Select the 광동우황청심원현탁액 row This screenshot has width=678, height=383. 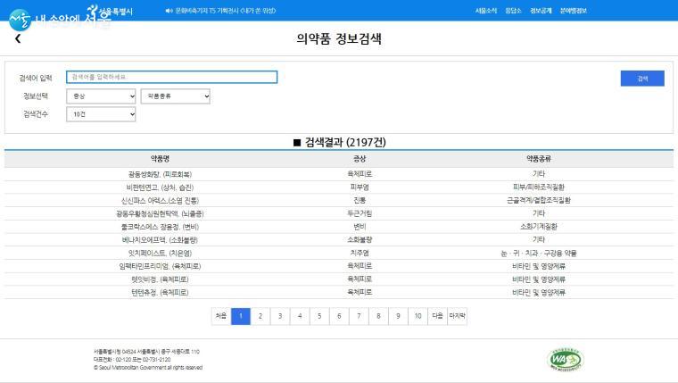point(339,213)
